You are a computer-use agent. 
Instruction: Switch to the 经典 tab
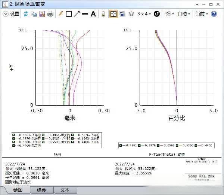pyautogui.click(x=41, y=190)
